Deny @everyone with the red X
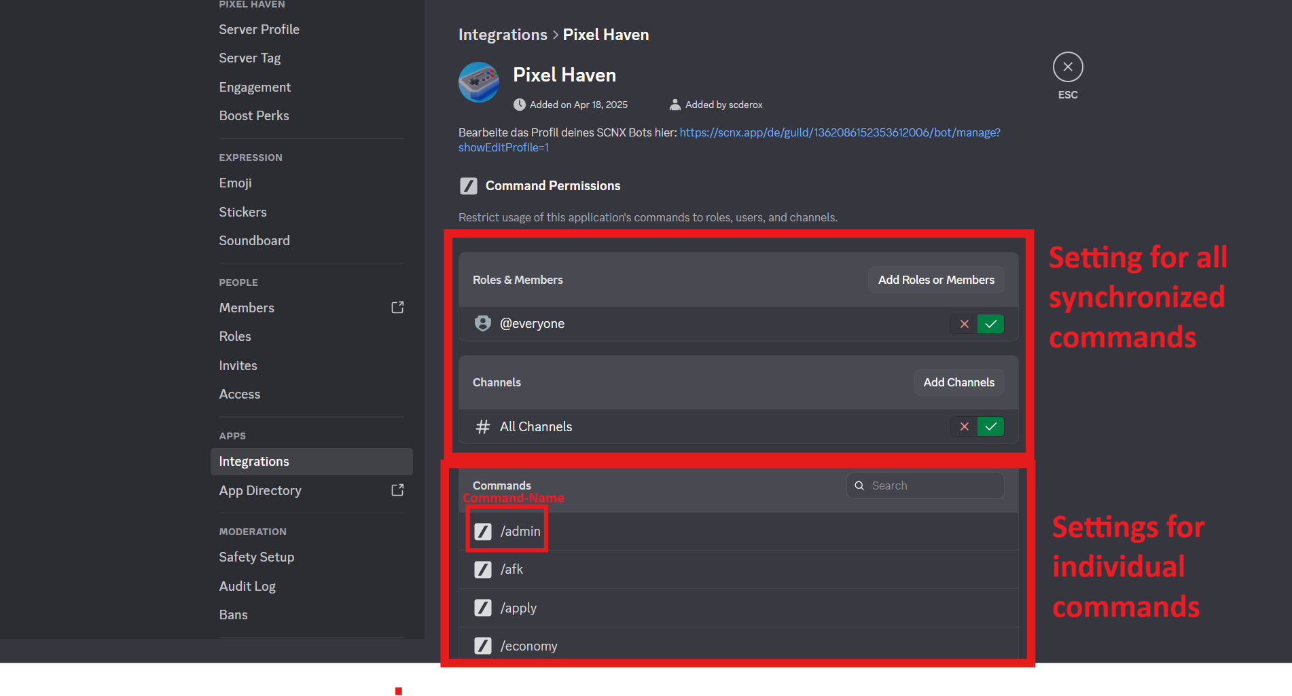The width and height of the screenshot is (1292, 696). (x=964, y=324)
